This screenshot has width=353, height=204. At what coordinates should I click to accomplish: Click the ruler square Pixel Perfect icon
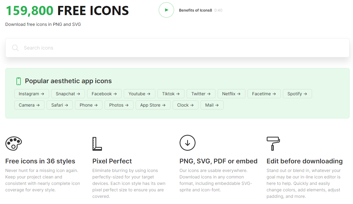tap(97, 144)
